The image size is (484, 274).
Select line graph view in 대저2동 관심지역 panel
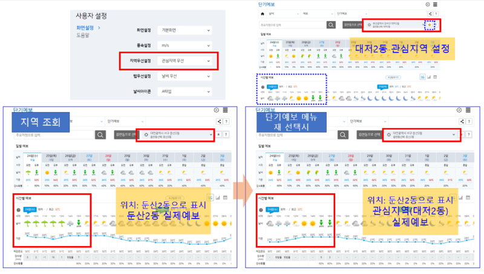422,77
